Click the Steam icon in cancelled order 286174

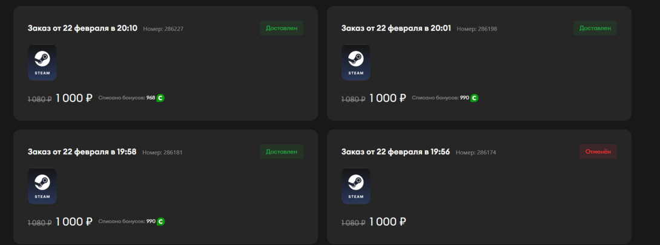coord(356,186)
